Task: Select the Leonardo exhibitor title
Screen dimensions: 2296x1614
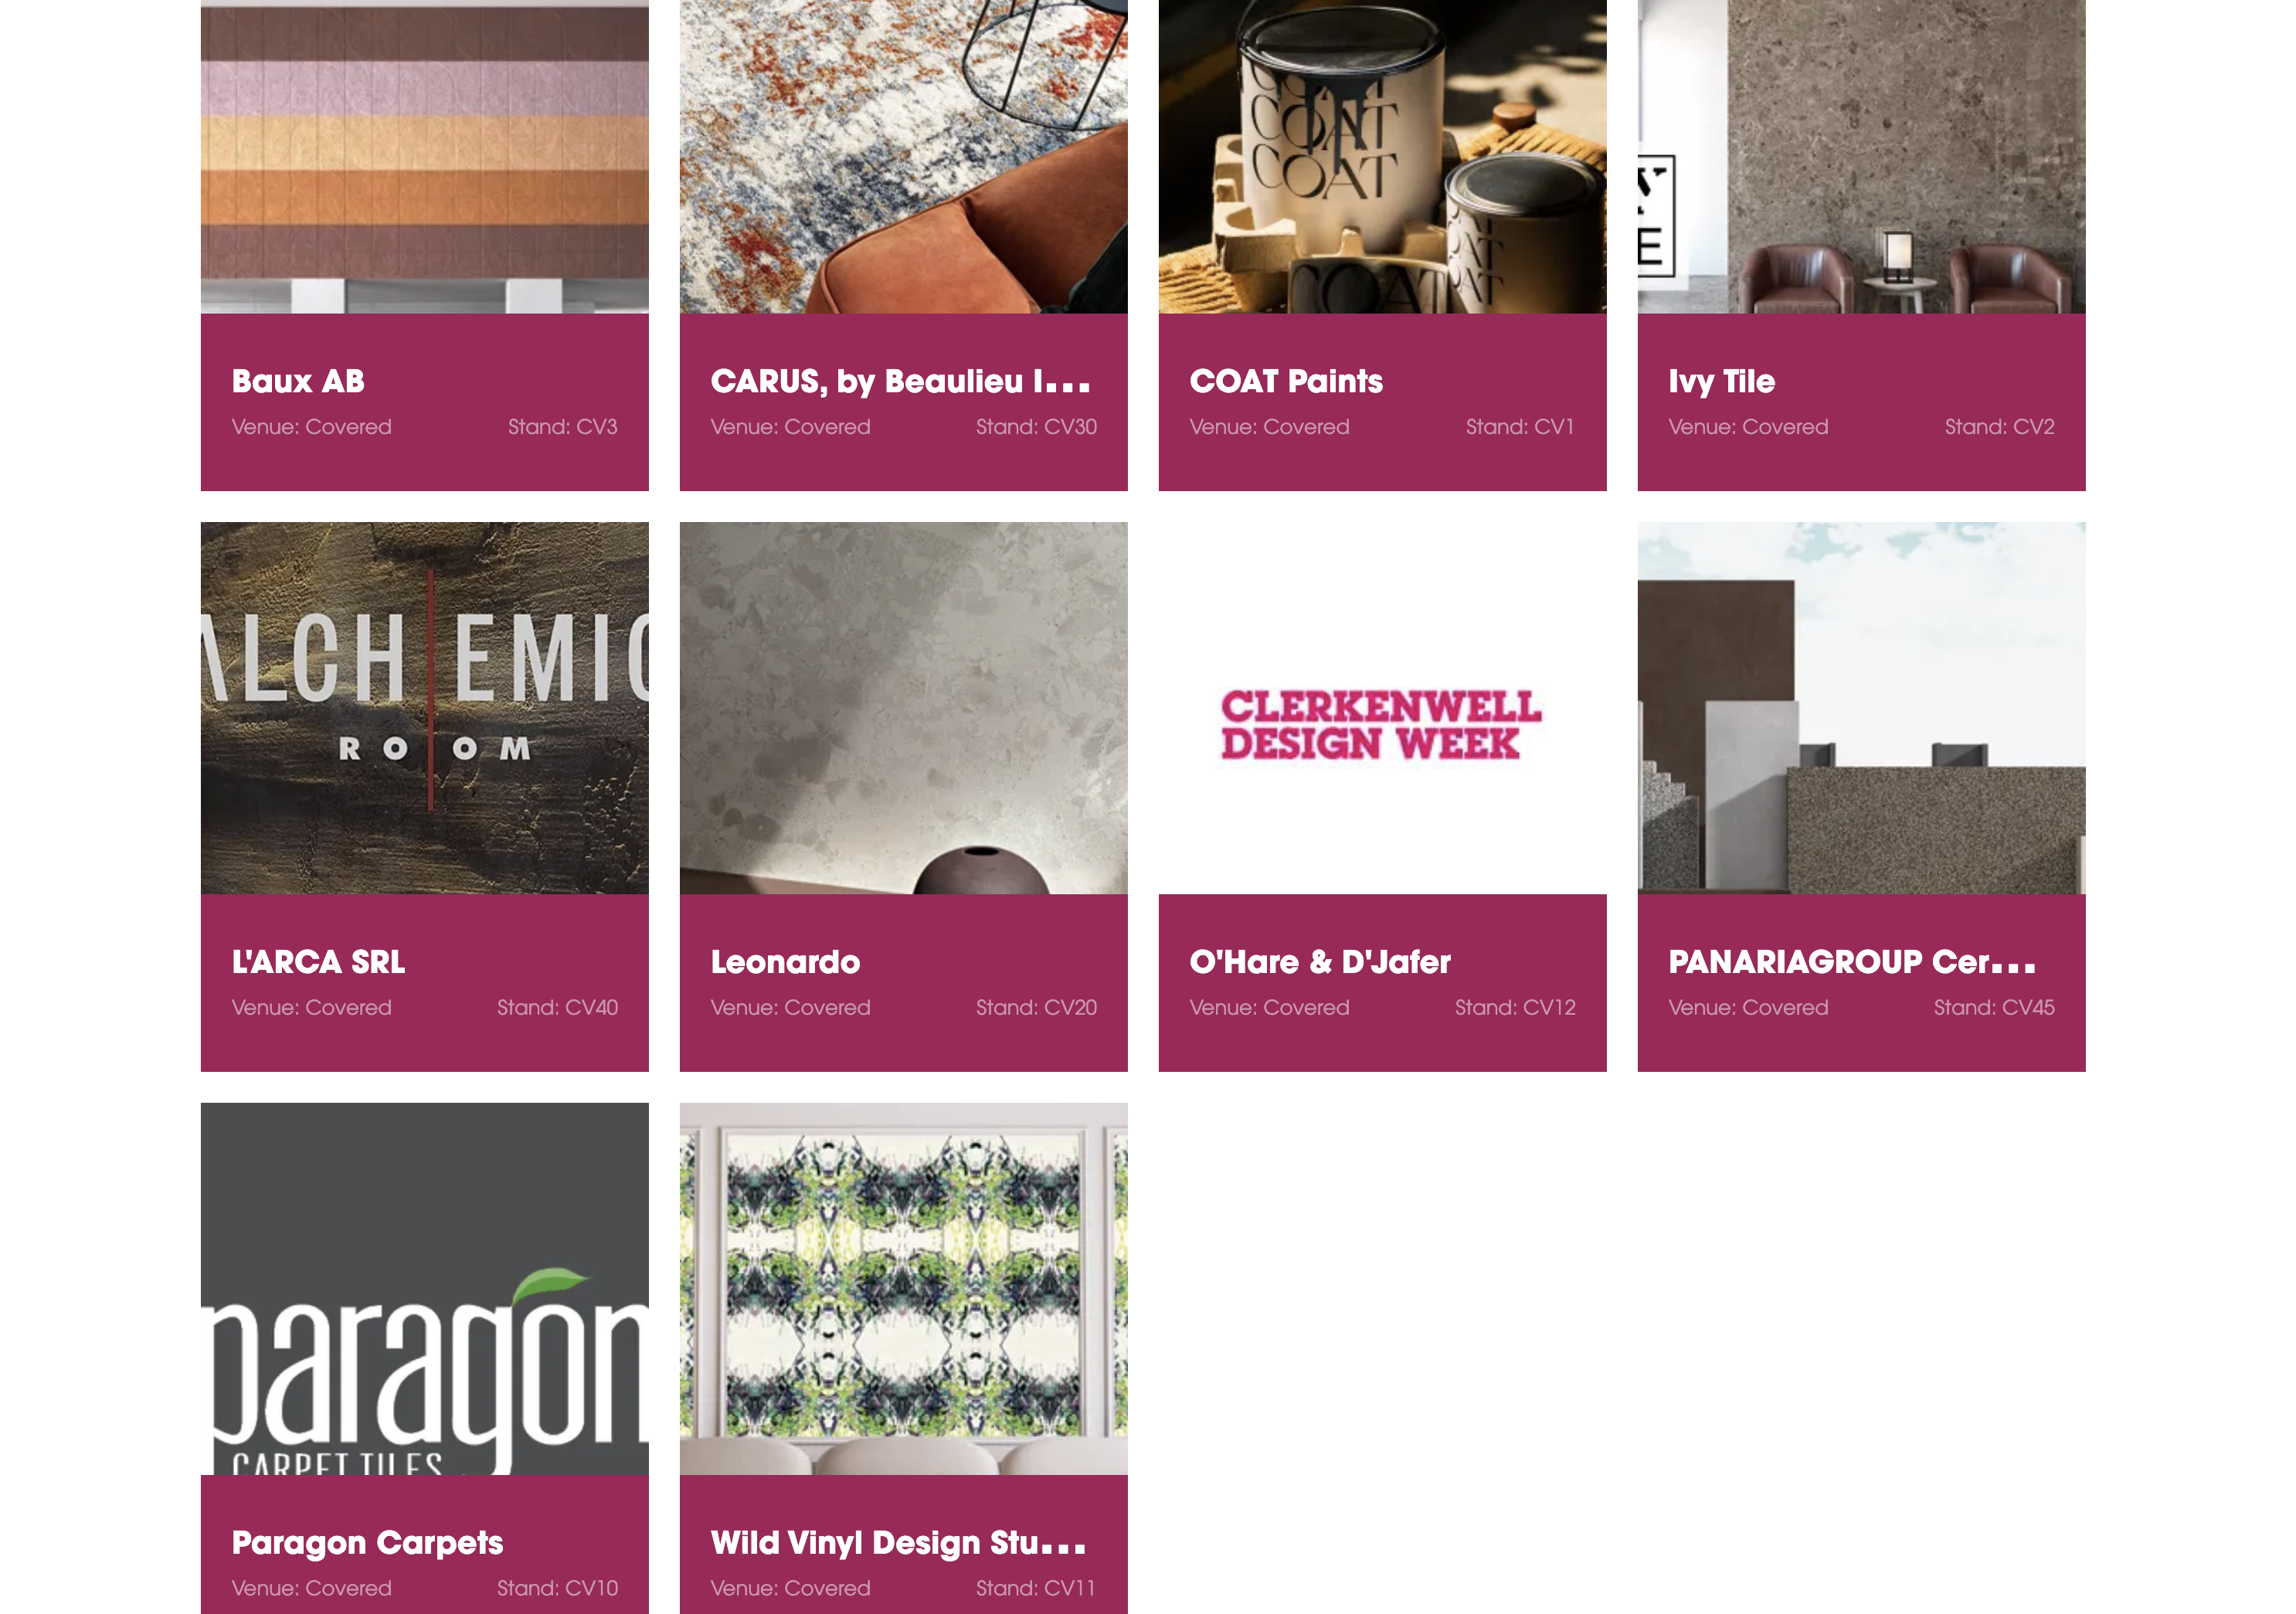Action: (x=785, y=961)
